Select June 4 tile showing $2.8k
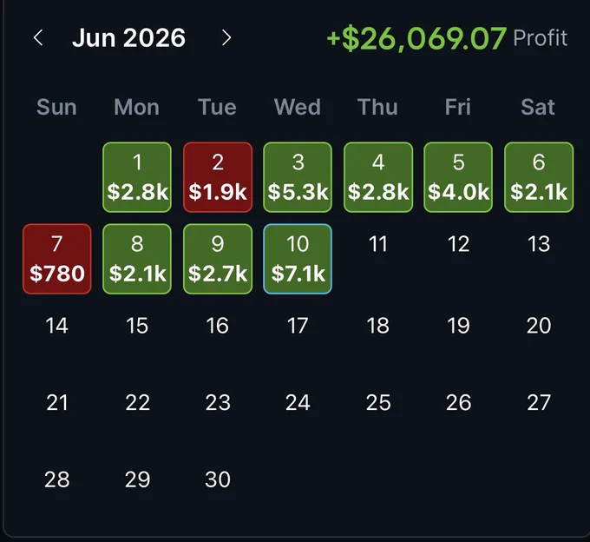The height and width of the screenshot is (542, 590). (x=378, y=177)
